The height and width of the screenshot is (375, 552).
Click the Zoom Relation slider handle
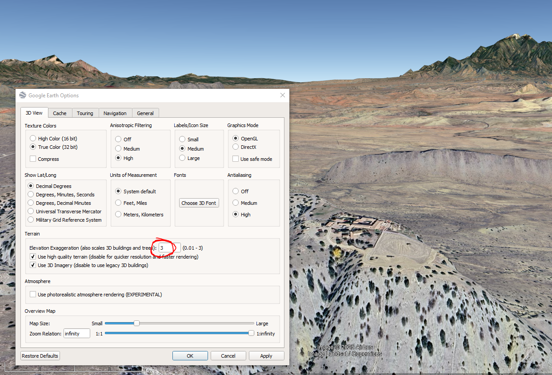coord(251,333)
